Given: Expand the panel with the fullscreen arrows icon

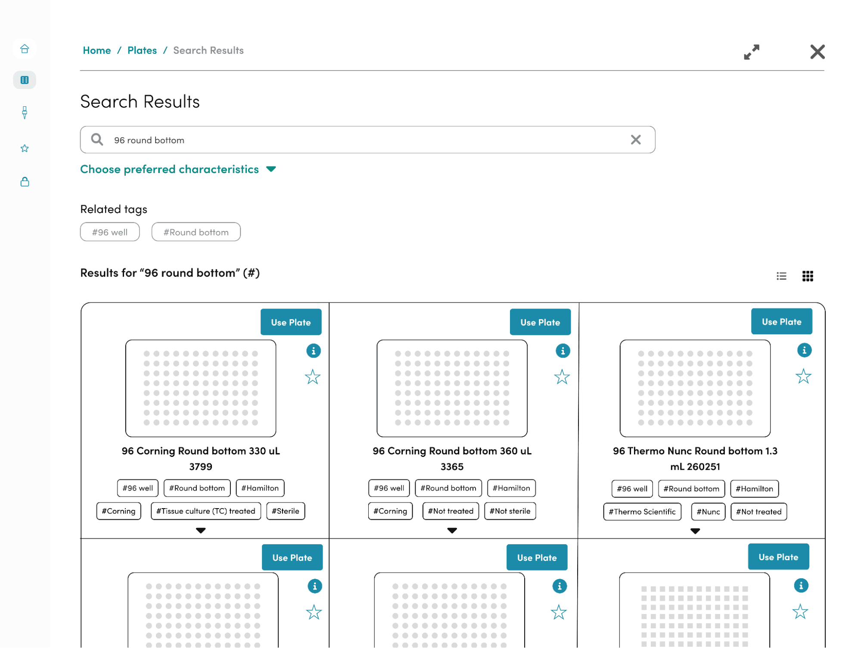Looking at the screenshot, I should click(x=751, y=52).
